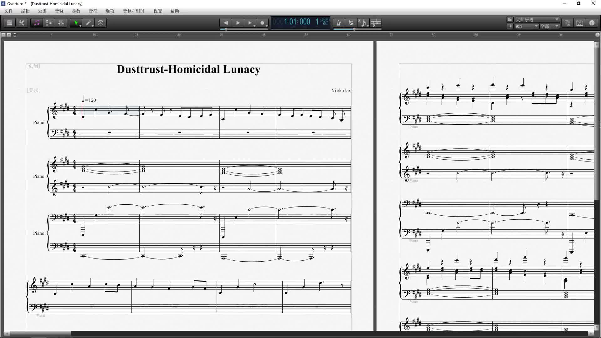
Task: Open the 乐谱 menu
Action: tap(42, 11)
